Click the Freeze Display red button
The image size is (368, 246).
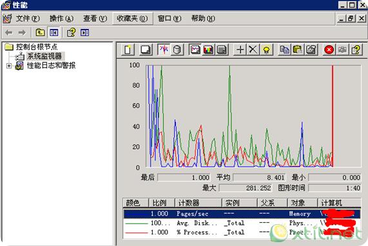[329, 50]
